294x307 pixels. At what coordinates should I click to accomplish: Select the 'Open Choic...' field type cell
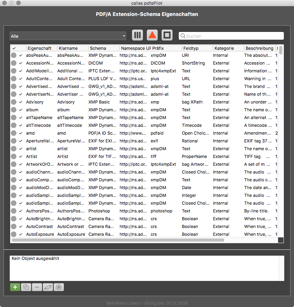[195, 133]
